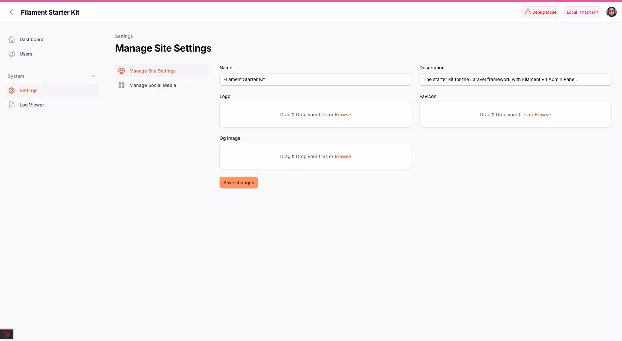The height and width of the screenshot is (341, 622).
Task: Click Browse in the Favicon upload
Action: (543, 115)
